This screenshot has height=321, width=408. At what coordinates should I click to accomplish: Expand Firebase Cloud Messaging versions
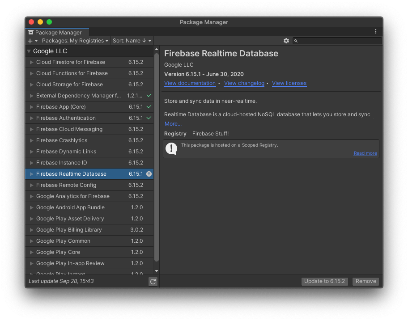tap(31, 130)
